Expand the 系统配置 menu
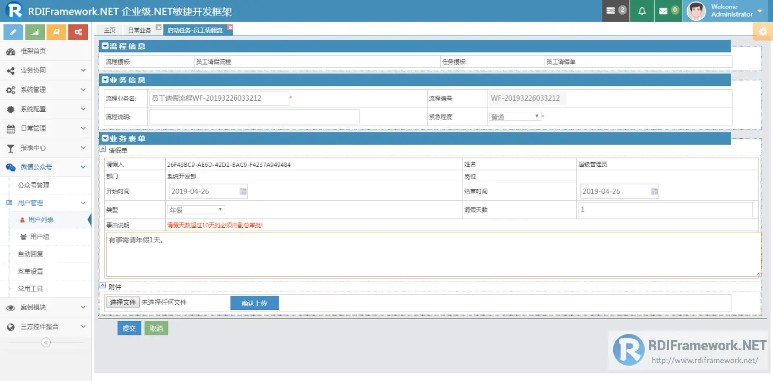Image resolution: width=773 pixels, height=381 pixels. (46, 109)
